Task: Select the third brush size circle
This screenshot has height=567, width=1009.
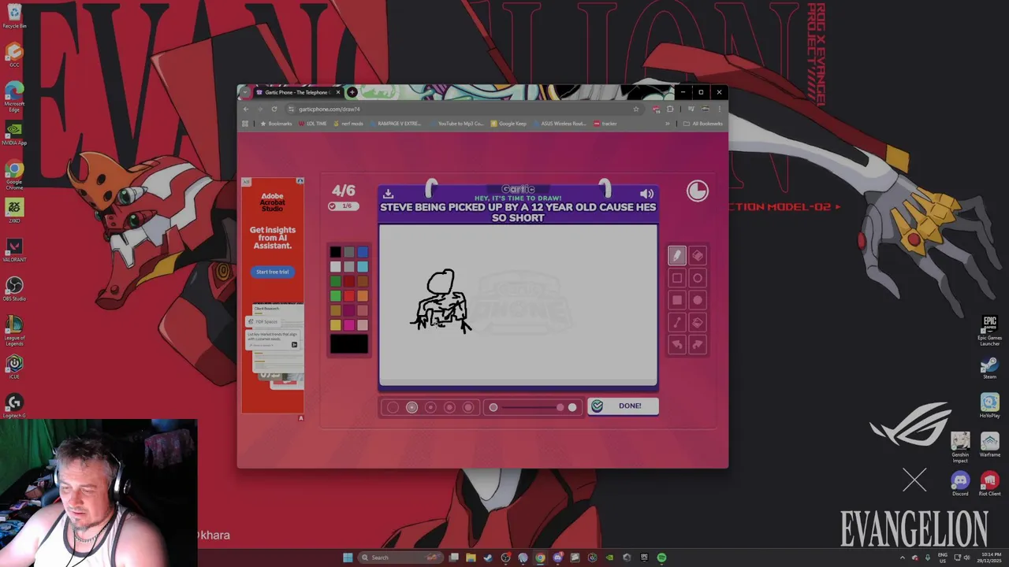Action: [430, 407]
